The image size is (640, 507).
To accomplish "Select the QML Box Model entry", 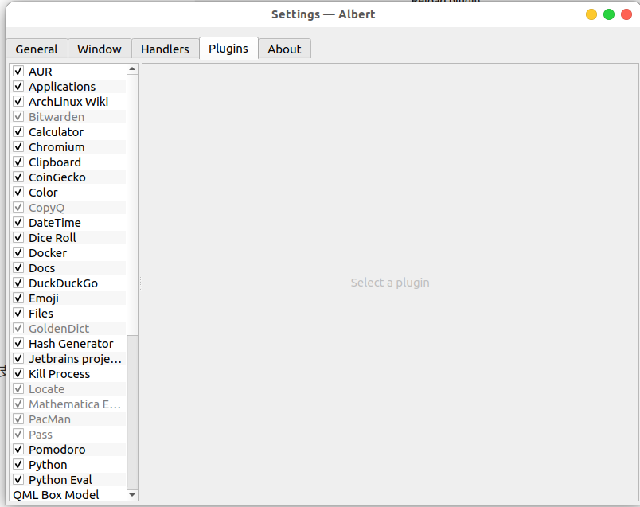I will (56, 494).
